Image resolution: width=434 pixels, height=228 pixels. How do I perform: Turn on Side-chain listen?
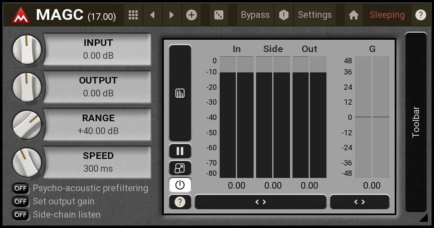coord(20,215)
